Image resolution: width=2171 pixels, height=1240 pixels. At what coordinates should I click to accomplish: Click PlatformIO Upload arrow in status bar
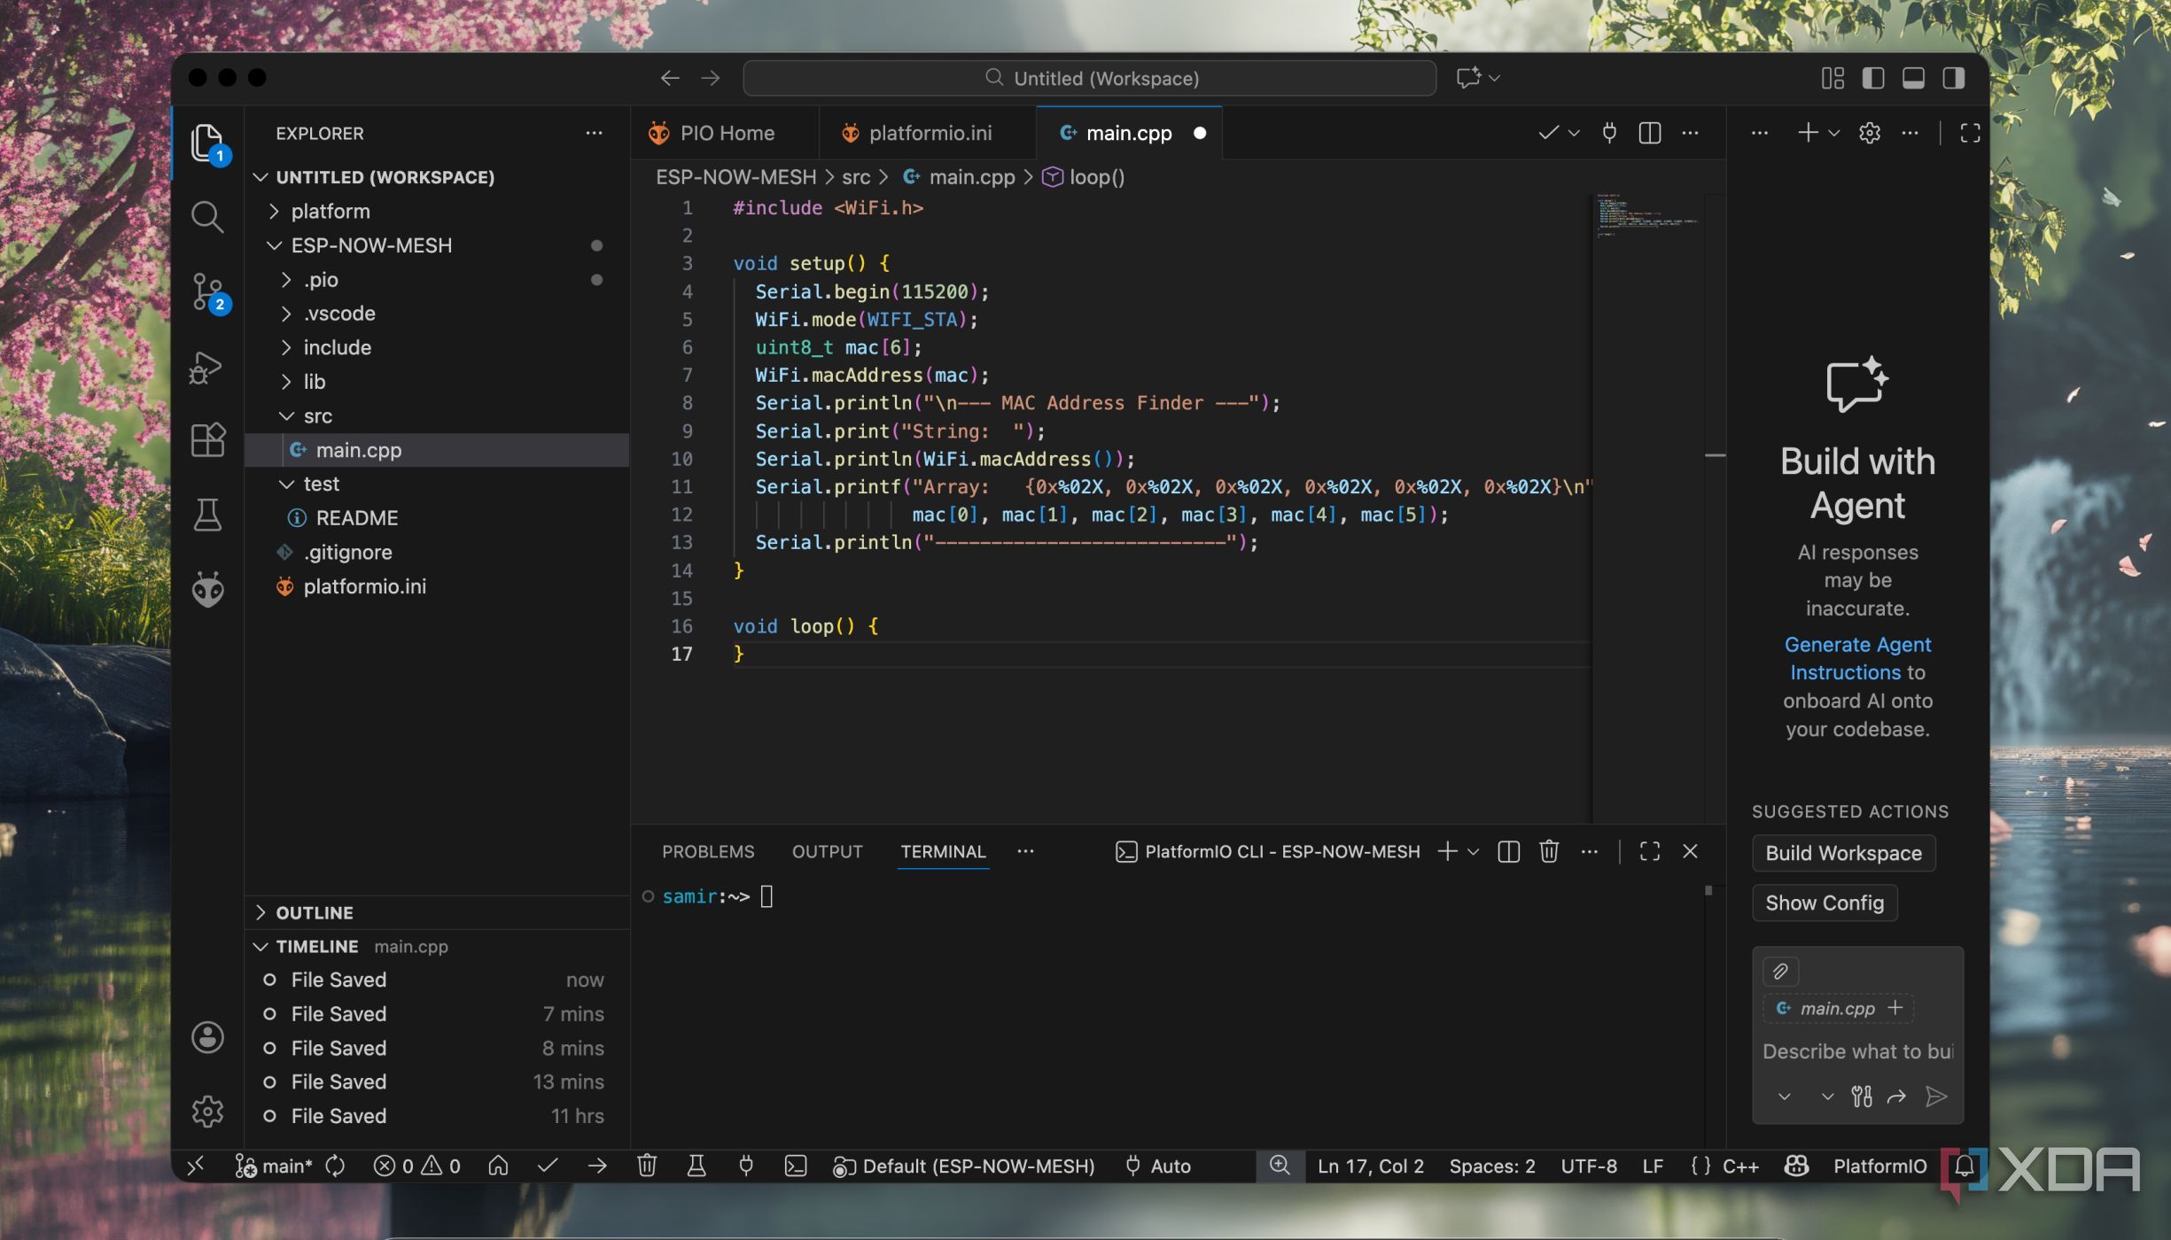[x=597, y=1166]
